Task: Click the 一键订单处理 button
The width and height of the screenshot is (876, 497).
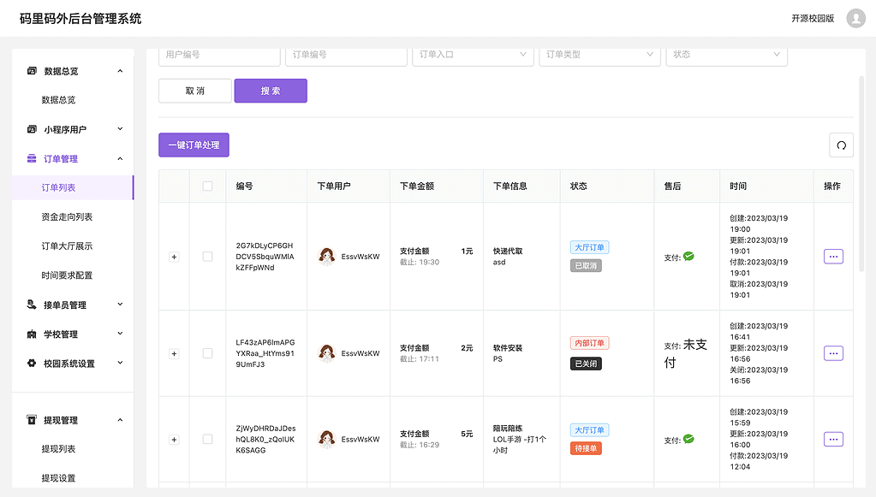Action: pyautogui.click(x=194, y=145)
